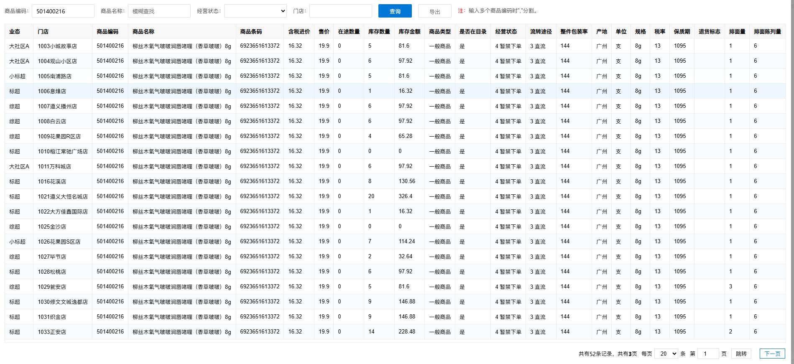Click the 库存金额 column header

click(409, 32)
